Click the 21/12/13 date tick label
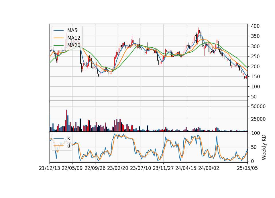Image resolution: width=275 pixels, height=198 pixels. (50, 168)
